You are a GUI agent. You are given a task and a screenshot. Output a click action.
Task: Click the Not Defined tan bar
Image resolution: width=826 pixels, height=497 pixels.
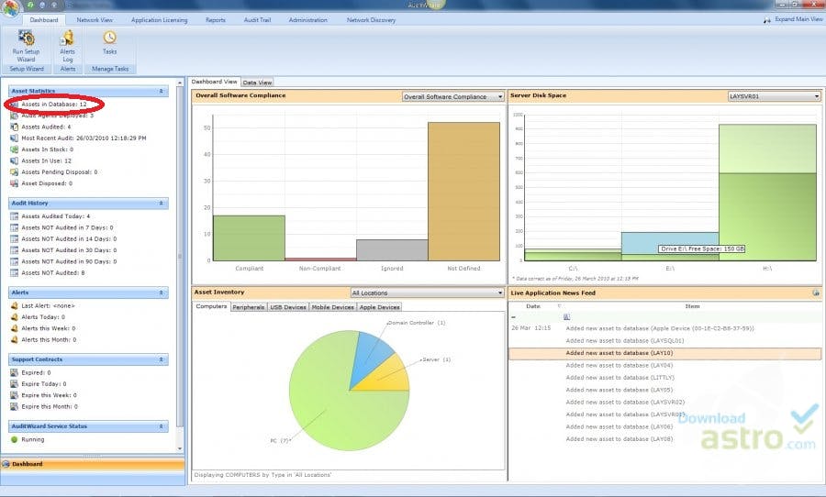(463, 192)
